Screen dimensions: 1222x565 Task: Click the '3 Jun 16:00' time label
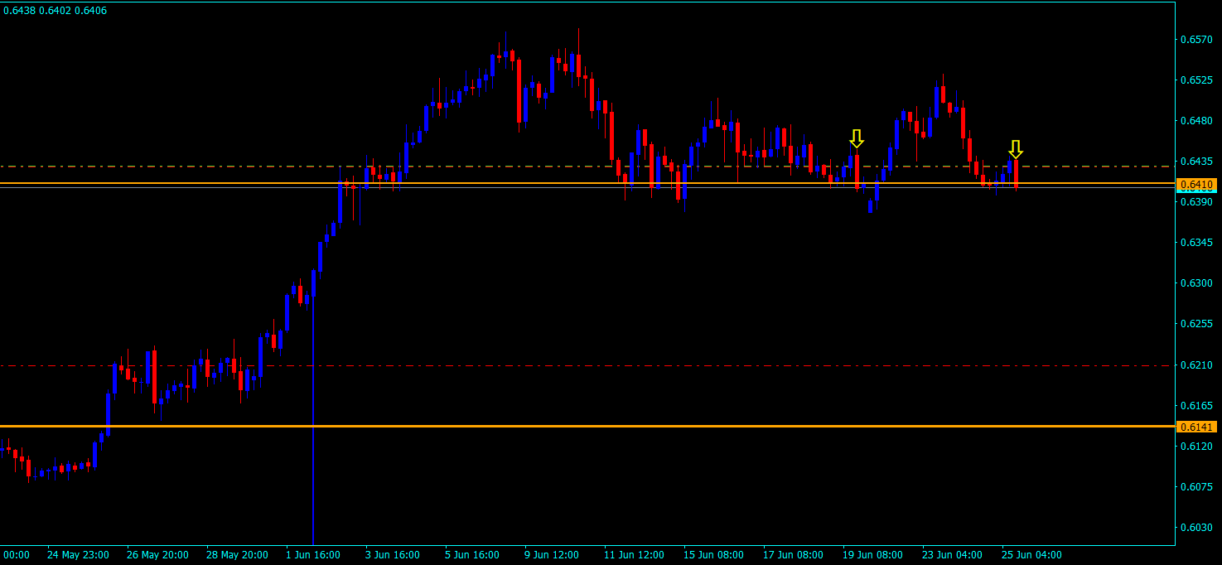[393, 554]
